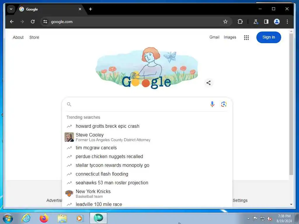The image size is (299, 224).
Task: Open the Google apps grid
Action: [246, 38]
